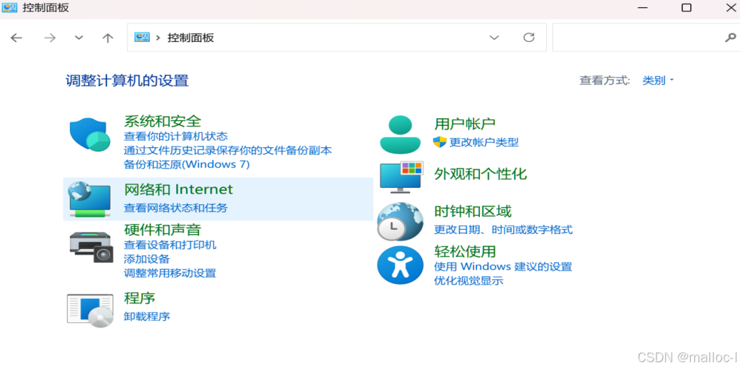Viewport: 740px width, 370px height.
Task: Click 更改帐户类型 link
Action: [484, 142]
